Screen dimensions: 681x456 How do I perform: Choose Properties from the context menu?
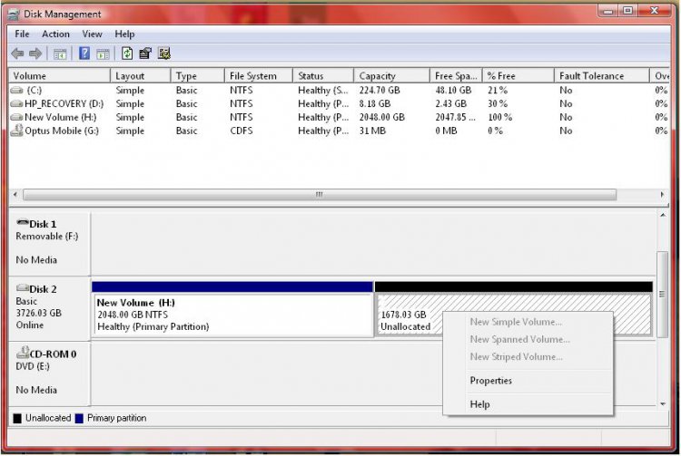coord(490,381)
